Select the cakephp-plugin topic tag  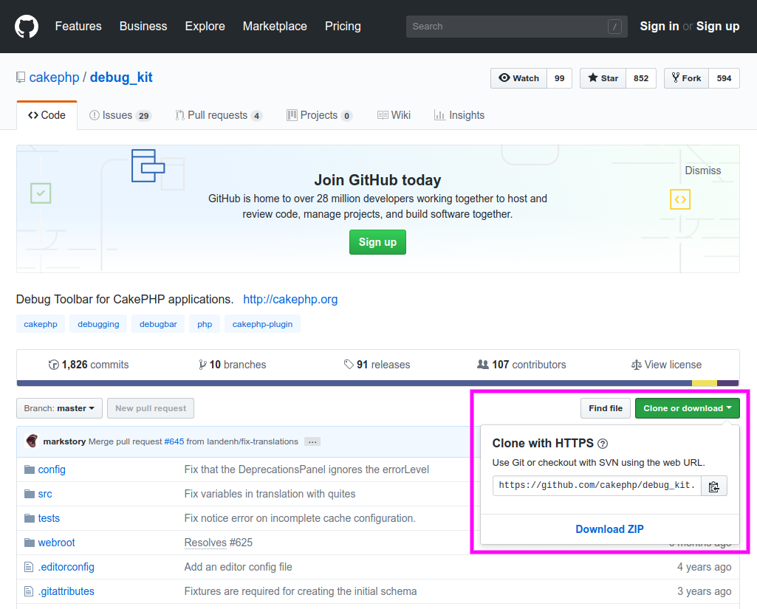pyautogui.click(x=263, y=324)
